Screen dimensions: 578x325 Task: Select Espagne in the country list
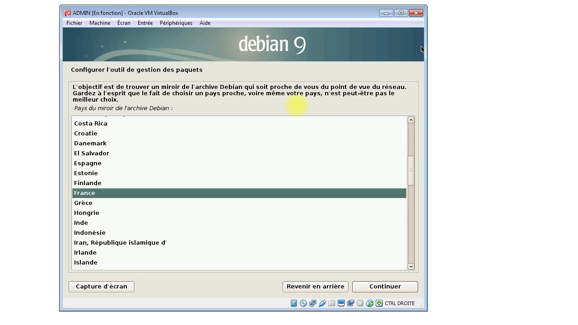239,163
